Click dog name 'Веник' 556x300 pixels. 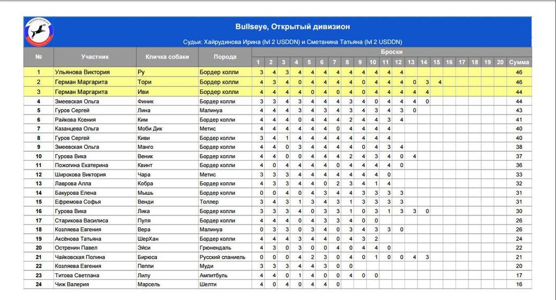pos(145,156)
